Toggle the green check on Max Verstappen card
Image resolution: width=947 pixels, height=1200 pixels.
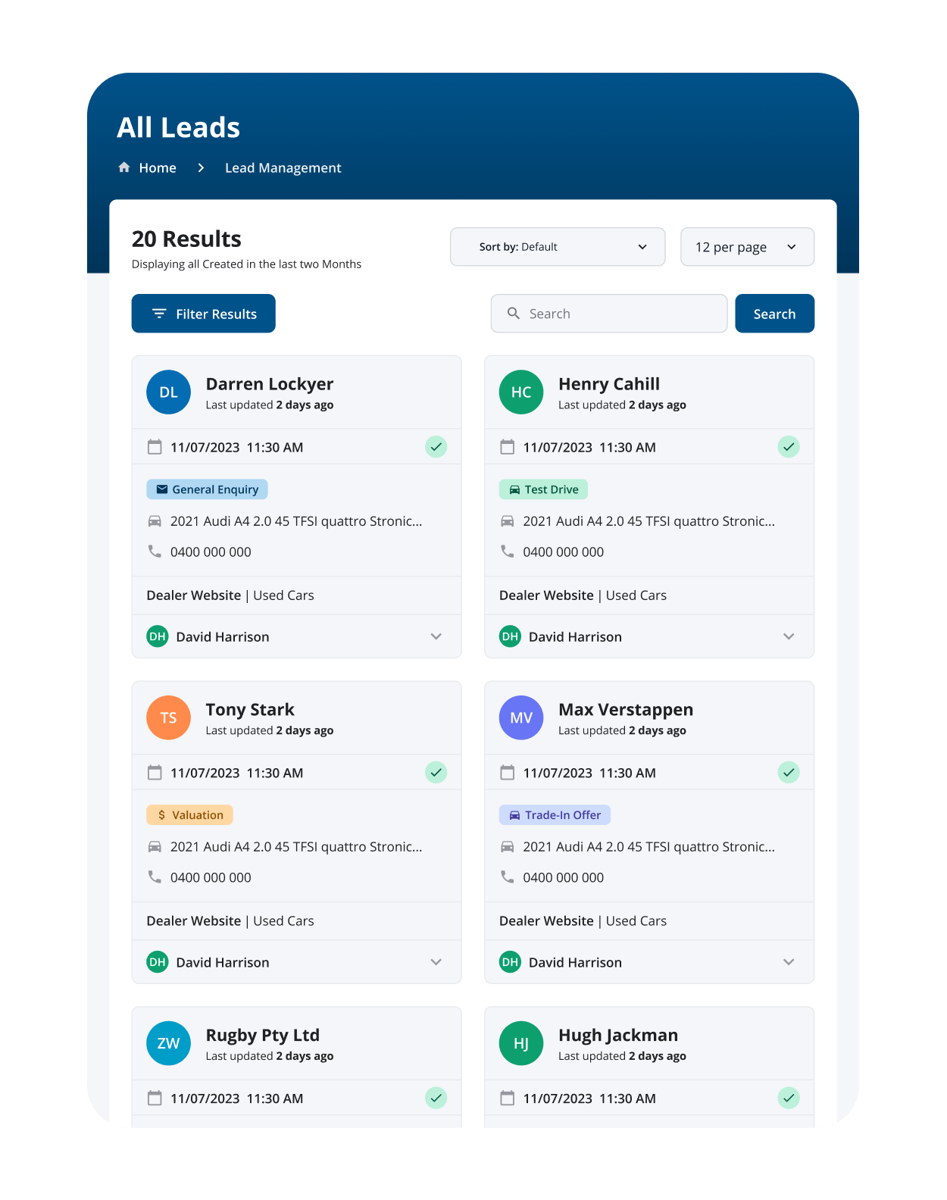coord(789,773)
